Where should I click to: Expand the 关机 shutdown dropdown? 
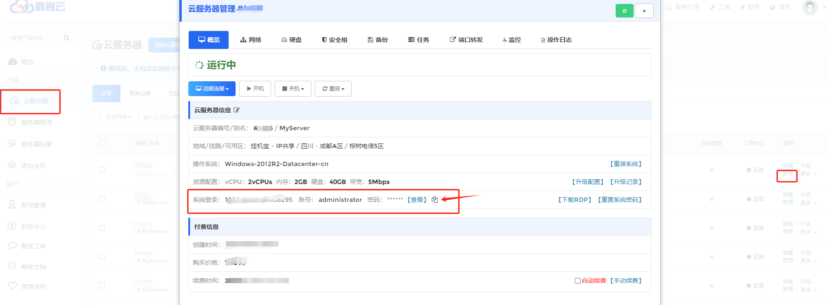pos(293,89)
